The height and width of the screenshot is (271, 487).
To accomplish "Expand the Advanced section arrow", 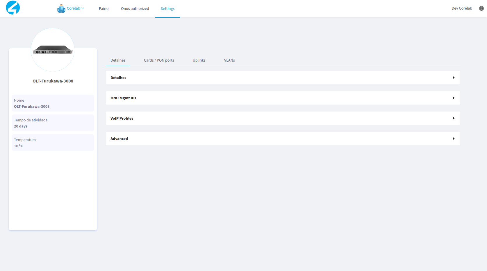I will (453, 139).
